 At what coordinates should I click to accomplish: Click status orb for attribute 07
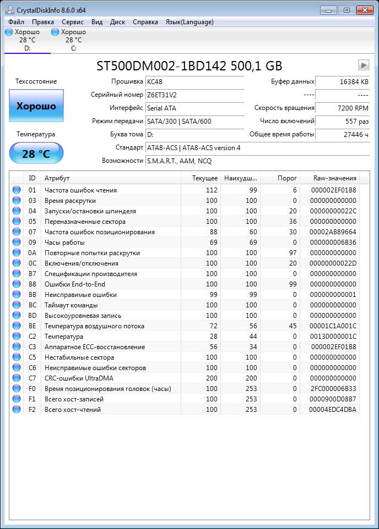[16, 232]
